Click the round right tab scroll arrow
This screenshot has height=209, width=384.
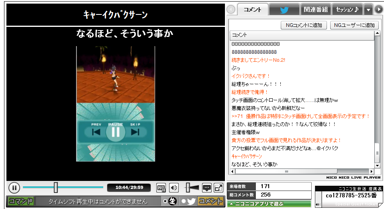[379, 10]
